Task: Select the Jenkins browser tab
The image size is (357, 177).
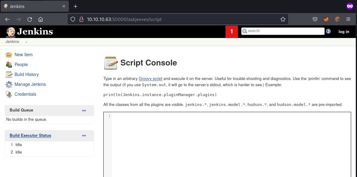Action: coord(31,6)
